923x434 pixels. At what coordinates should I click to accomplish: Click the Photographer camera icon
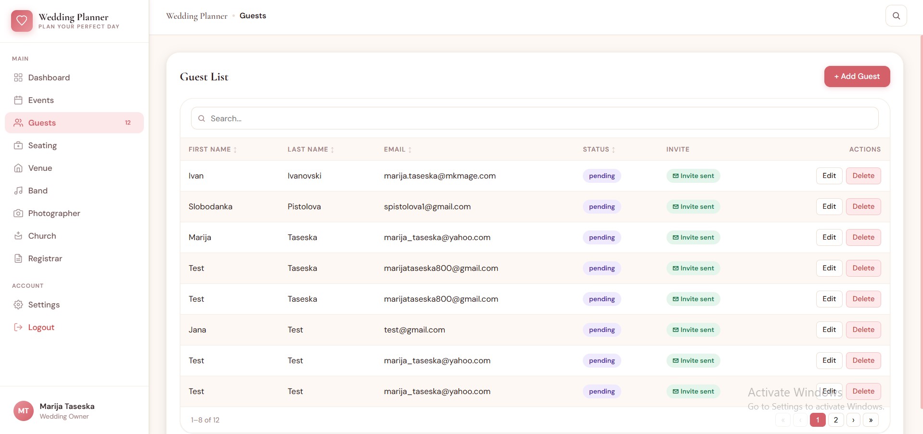coord(18,213)
